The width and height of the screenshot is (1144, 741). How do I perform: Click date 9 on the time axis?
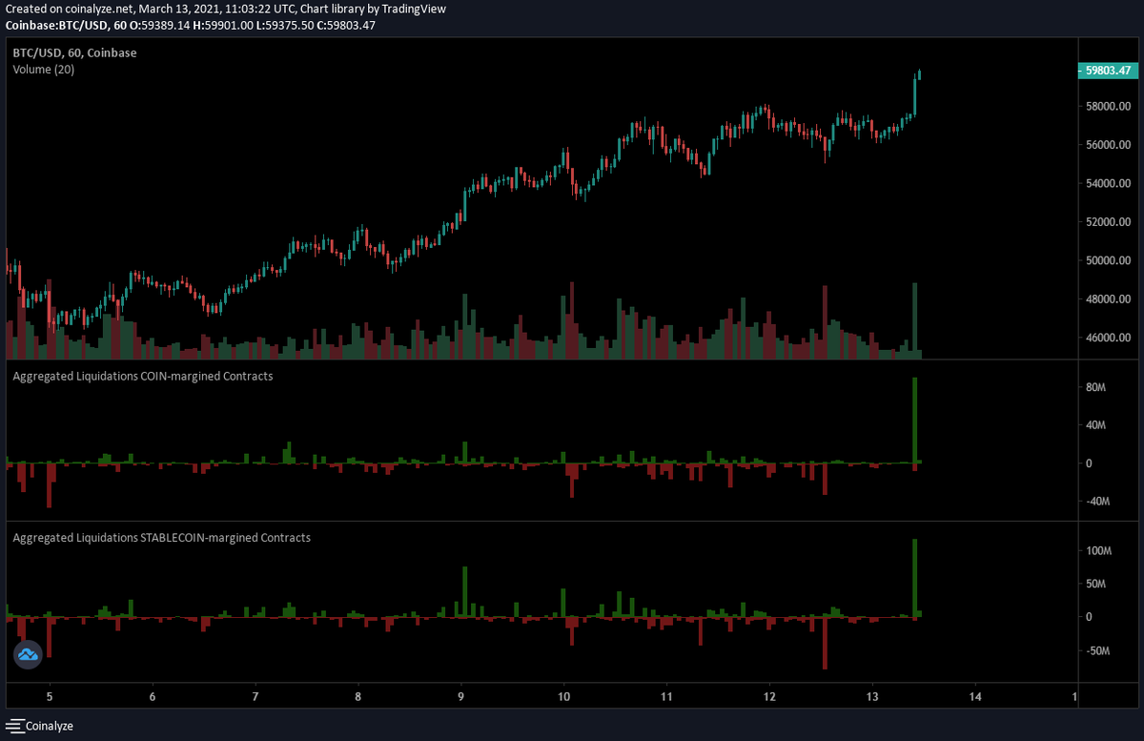coord(461,697)
